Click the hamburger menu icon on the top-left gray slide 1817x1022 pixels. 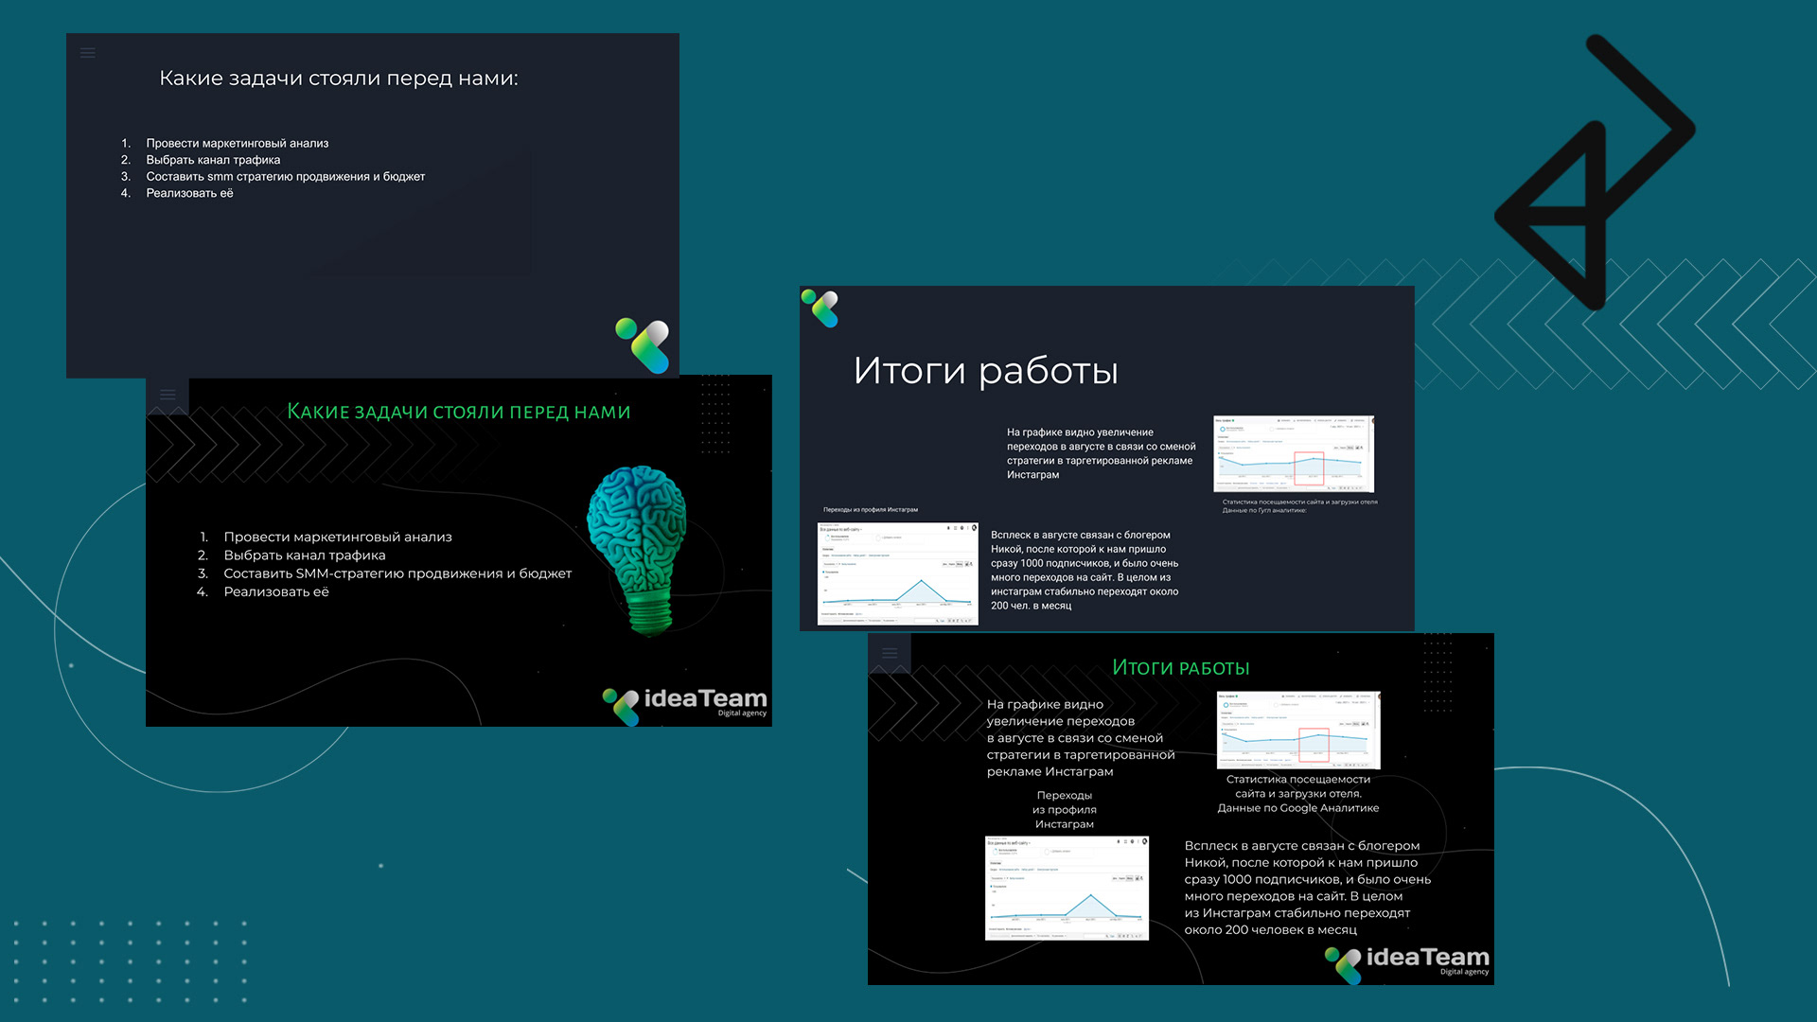tap(88, 53)
